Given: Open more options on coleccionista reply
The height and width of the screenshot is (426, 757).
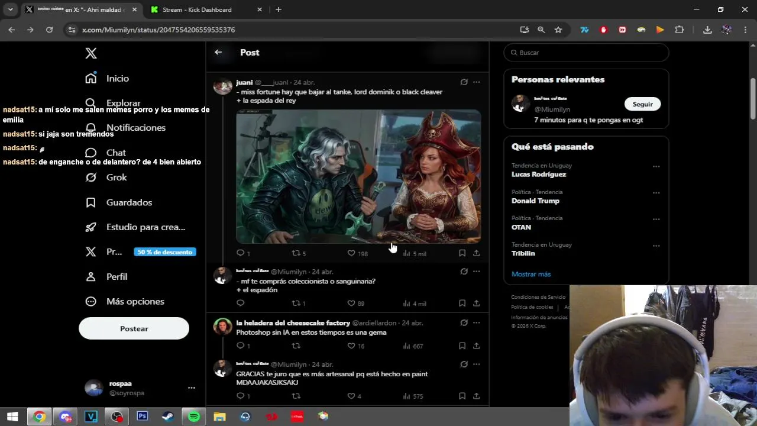Looking at the screenshot, I should pyautogui.click(x=477, y=272).
